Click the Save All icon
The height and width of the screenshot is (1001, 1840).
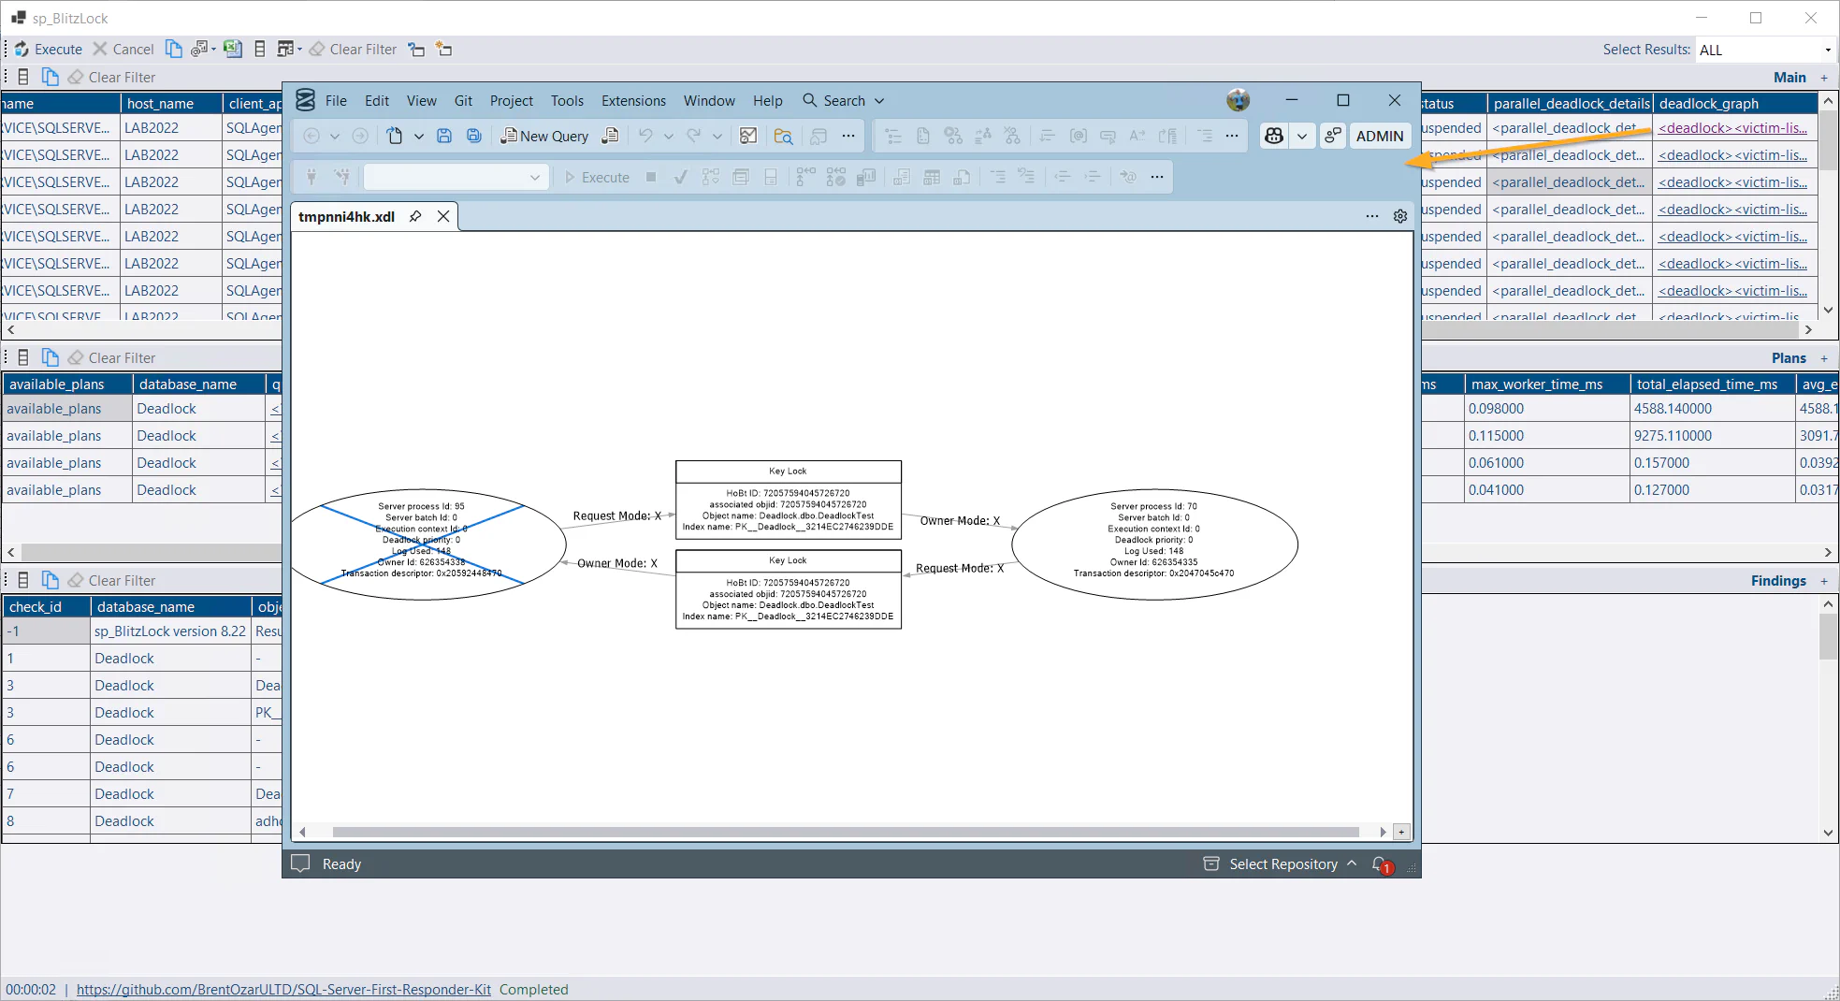point(474,137)
